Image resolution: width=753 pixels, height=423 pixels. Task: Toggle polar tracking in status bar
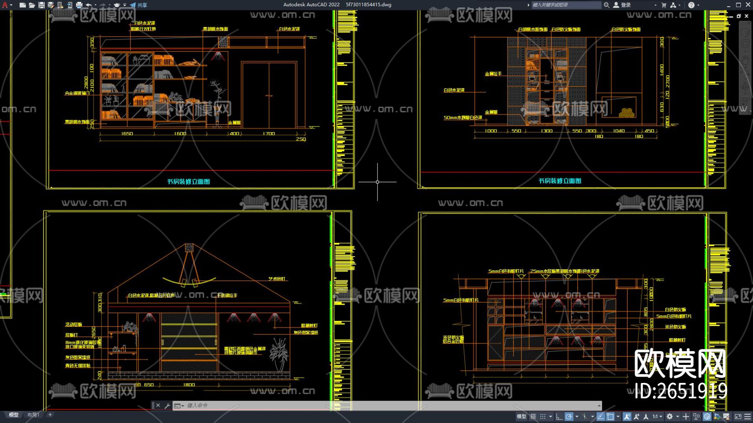click(569, 416)
